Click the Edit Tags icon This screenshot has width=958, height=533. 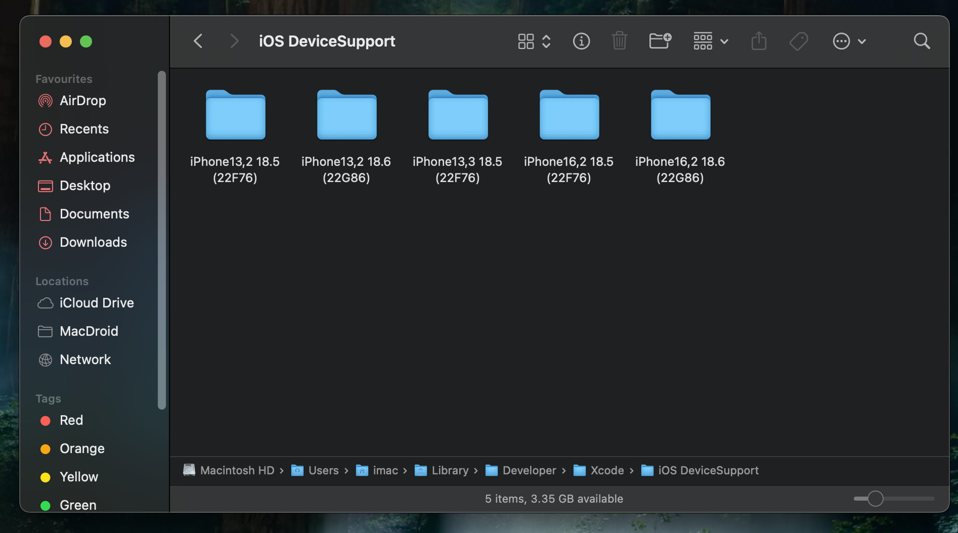pyautogui.click(x=799, y=41)
